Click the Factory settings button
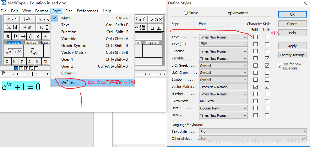The width and height of the screenshot is (310, 147). coord(292,55)
